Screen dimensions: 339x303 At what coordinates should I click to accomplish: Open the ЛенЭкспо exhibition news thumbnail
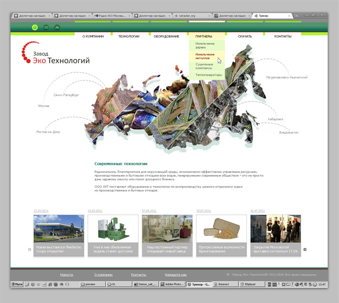[59, 228]
